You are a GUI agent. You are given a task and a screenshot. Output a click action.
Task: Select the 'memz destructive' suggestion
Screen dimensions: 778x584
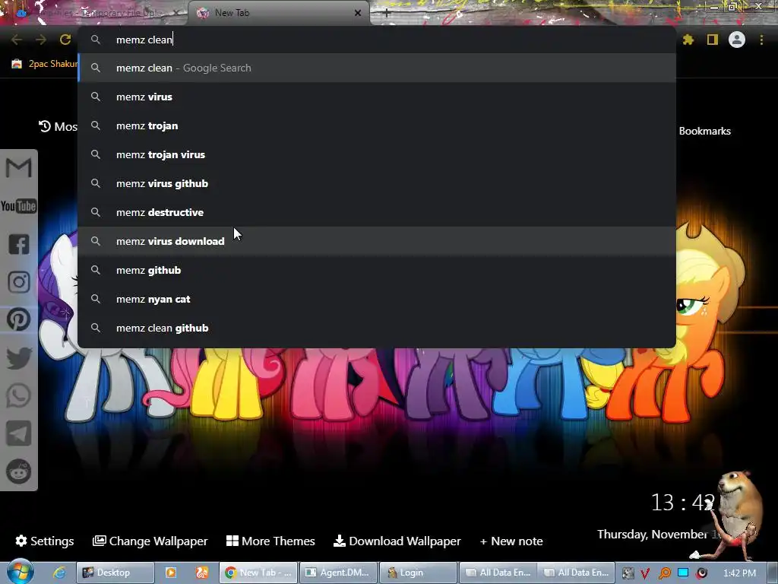point(377,212)
